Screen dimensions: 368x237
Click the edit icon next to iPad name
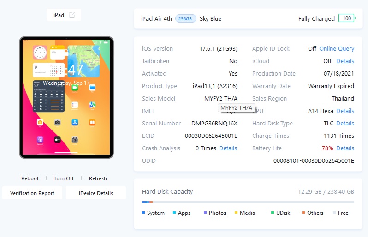pyautogui.click(x=72, y=15)
